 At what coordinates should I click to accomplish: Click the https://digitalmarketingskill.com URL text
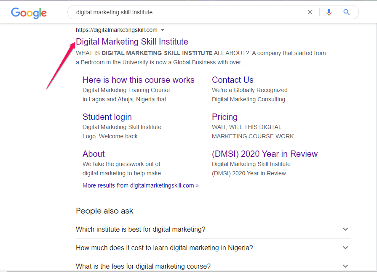[x=116, y=30]
